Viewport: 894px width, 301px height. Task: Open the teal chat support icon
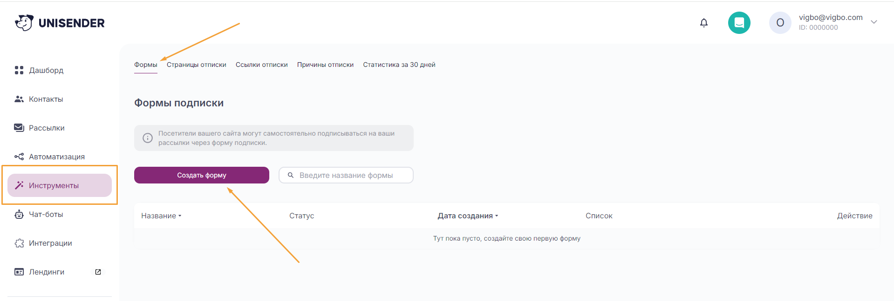tap(739, 23)
